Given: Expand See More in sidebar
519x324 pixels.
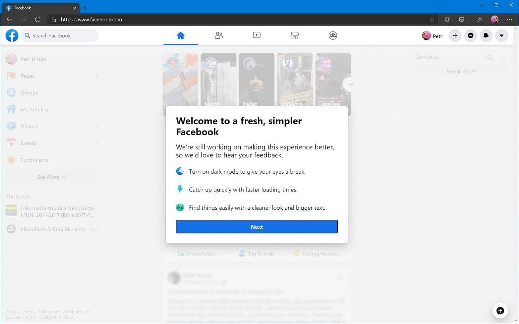Looking at the screenshot, I should pyautogui.click(x=52, y=177).
